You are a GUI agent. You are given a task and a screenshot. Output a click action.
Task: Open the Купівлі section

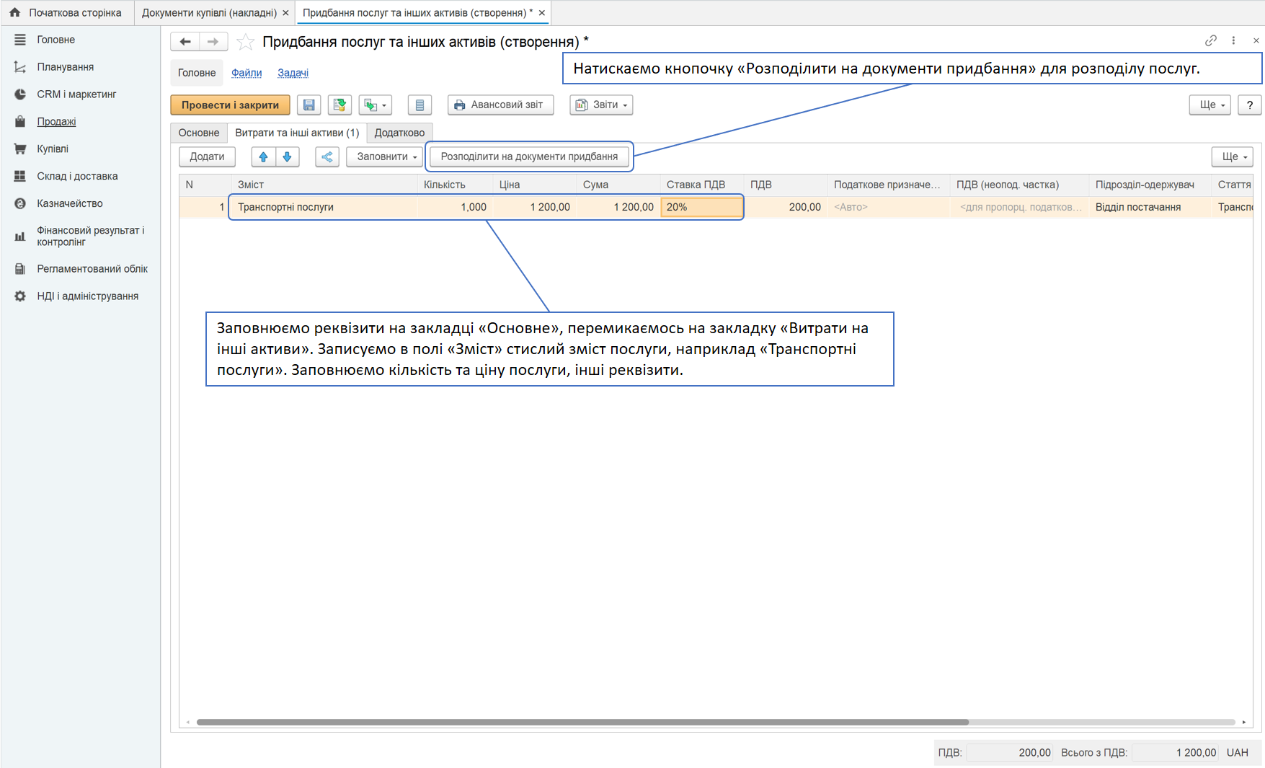(53, 149)
